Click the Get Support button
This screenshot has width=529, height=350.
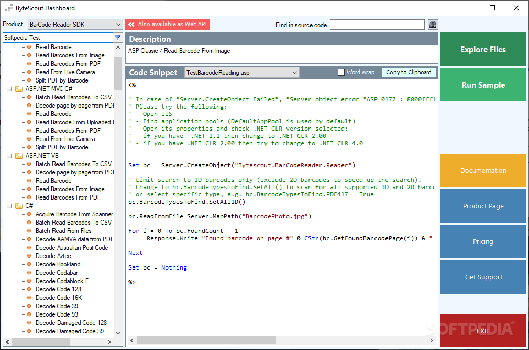483,277
